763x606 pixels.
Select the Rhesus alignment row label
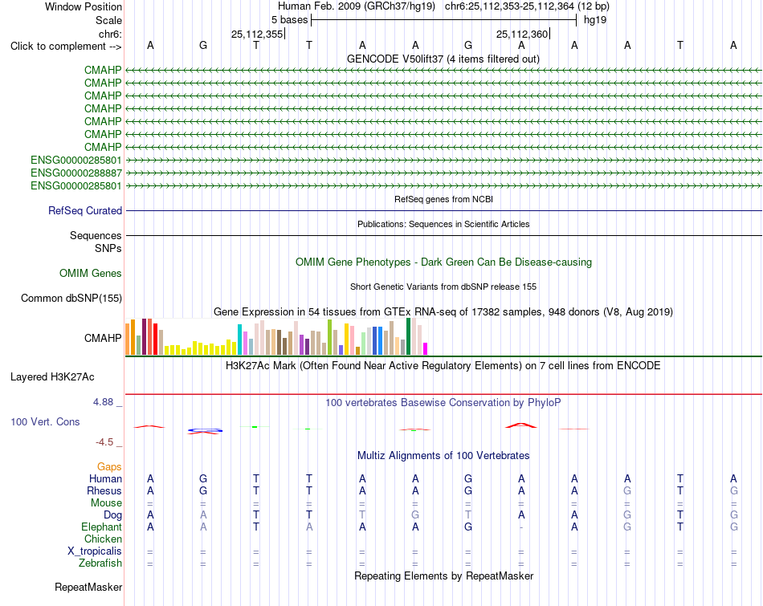coord(104,491)
